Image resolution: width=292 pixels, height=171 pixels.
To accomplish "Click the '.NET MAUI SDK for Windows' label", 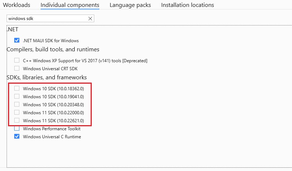I will tap(51, 41).
